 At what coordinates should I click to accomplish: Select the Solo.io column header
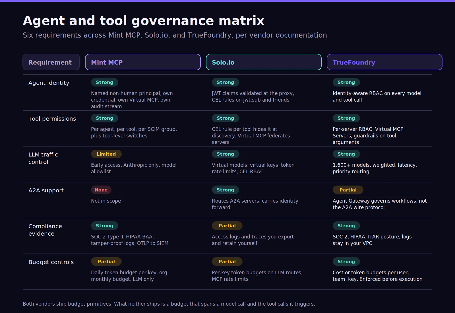pos(264,62)
